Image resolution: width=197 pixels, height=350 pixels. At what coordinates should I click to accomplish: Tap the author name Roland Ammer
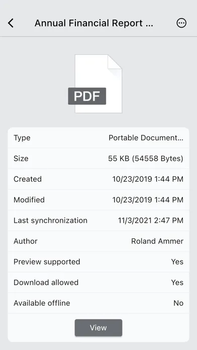click(x=157, y=241)
